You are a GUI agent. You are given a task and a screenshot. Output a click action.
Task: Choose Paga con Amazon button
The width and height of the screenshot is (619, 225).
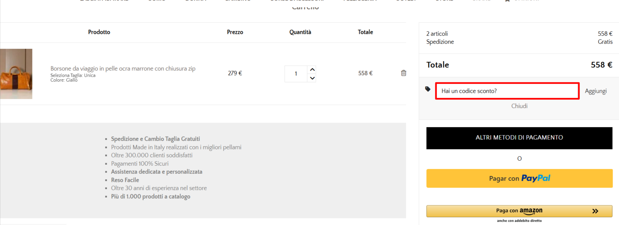[519, 211]
